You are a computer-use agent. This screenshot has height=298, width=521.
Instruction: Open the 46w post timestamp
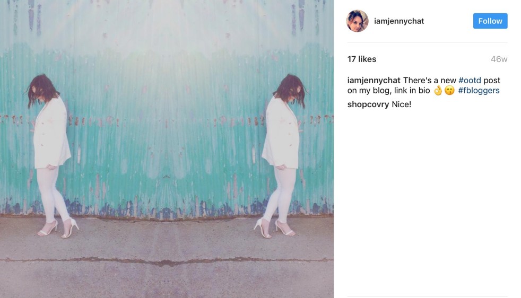pos(499,59)
